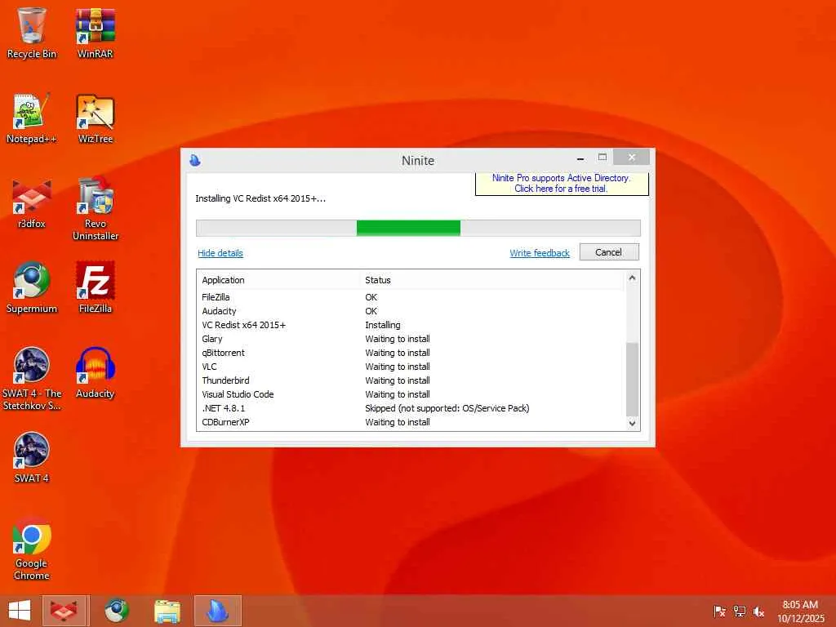Select the Notepad++ desktop shortcut
836x627 pixels.
pyautogui.click(x=32, y=118)
